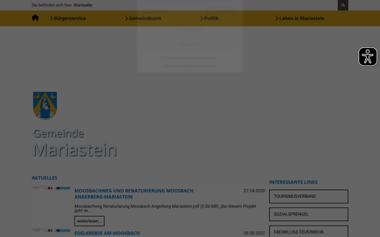The image size is (380, 237).
Task: Click the date 27.04.2020
Action: [254, 191]
